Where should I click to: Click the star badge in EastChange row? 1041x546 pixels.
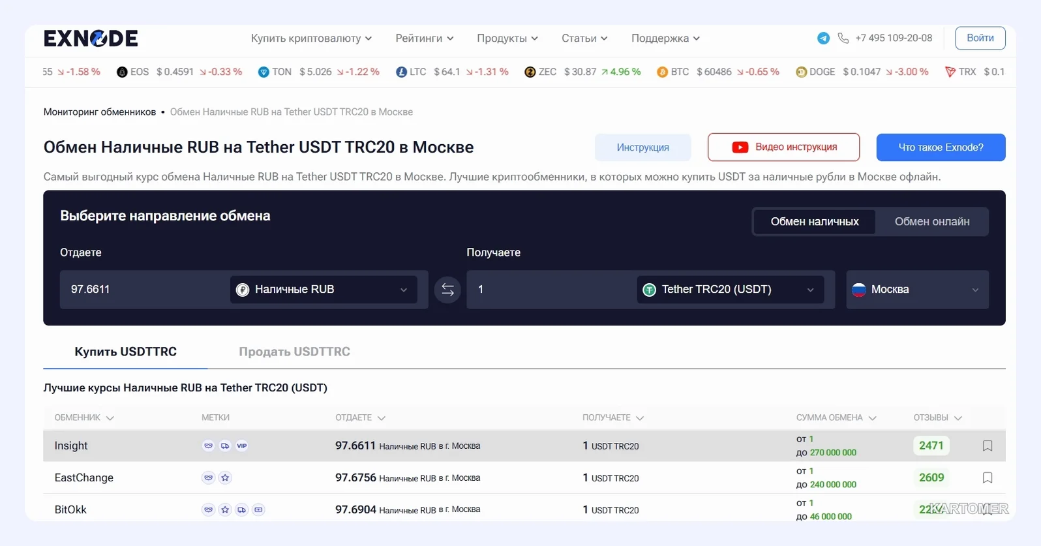click(x=225, y=478)
